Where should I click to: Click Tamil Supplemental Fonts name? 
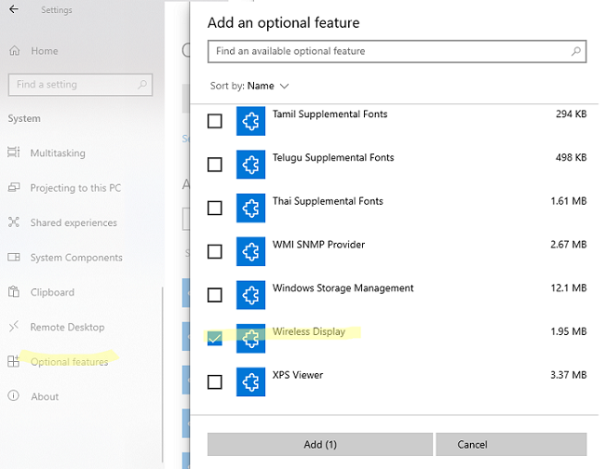(x=329, y=114)
